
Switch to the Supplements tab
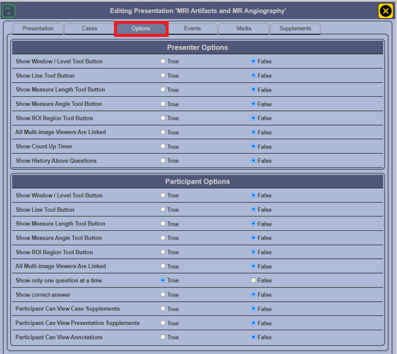pyautogui.click(x=295, y=28)
